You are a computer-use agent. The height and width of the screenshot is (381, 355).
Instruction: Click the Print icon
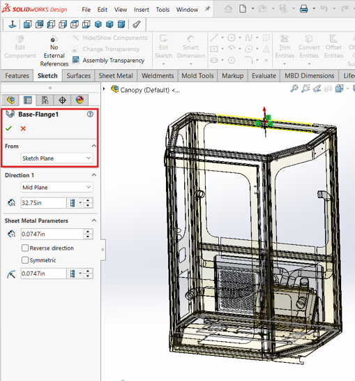[x=304, y=9]
